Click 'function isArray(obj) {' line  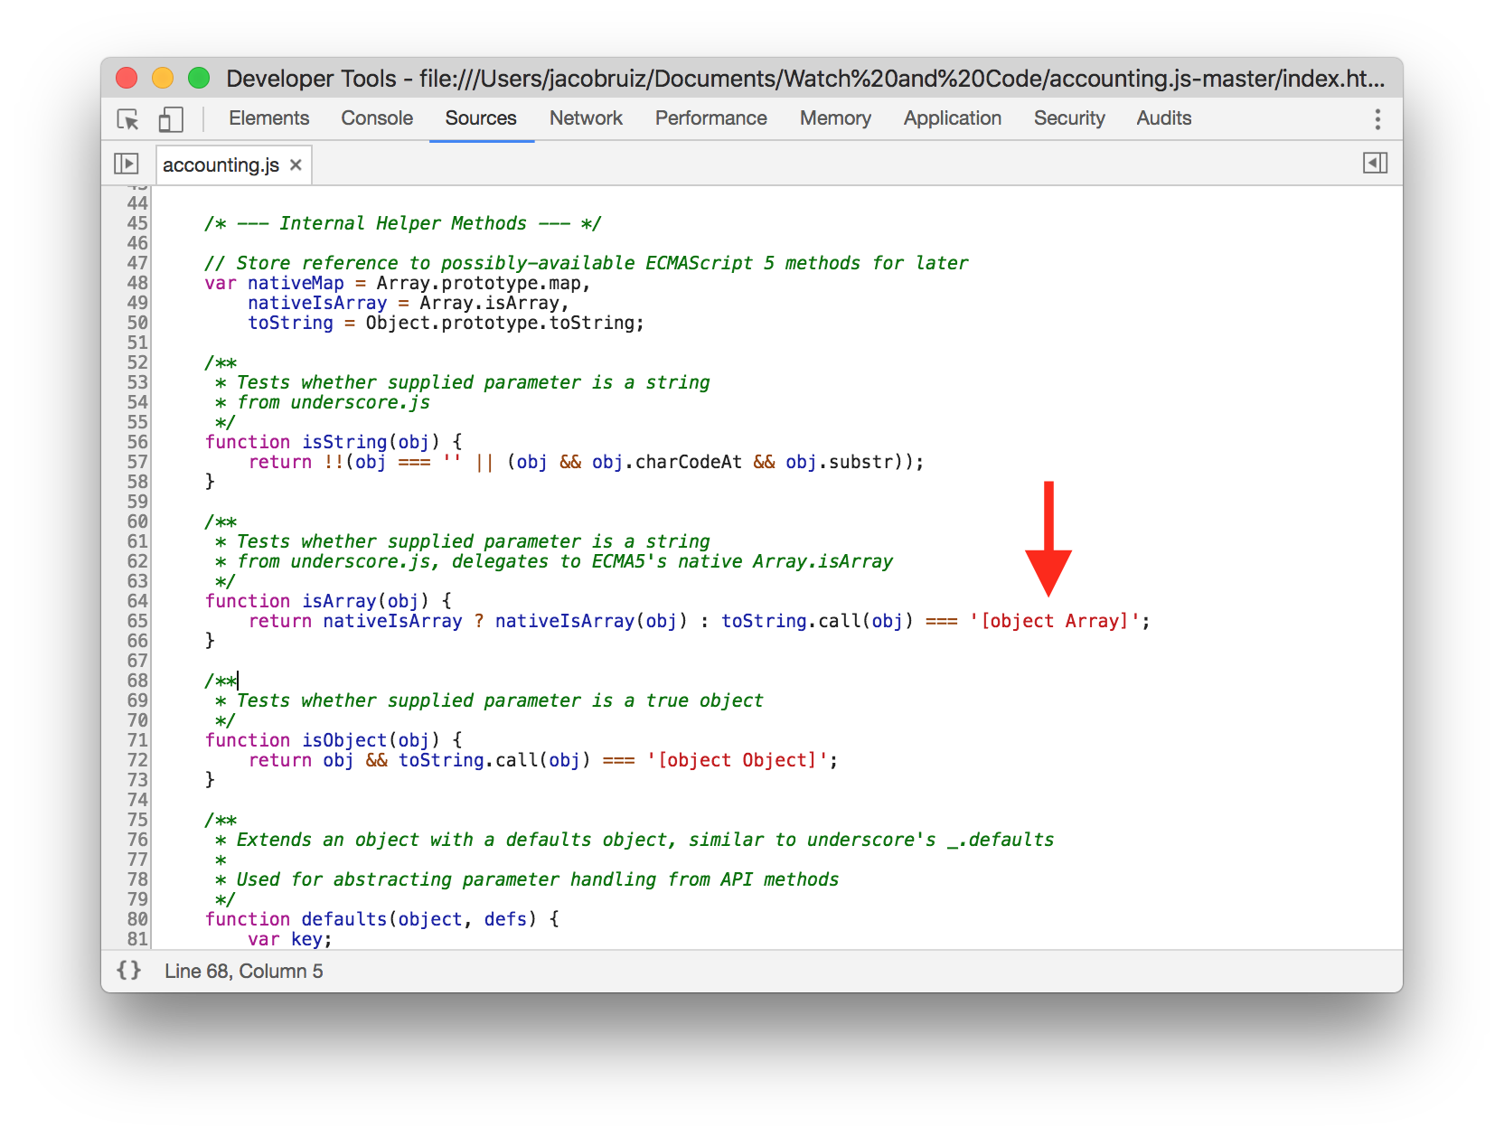click(x=328, y=601)
